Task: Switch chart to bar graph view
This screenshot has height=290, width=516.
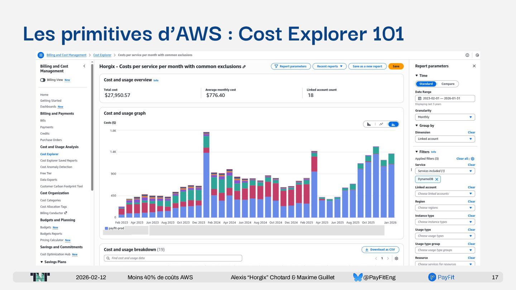Action: [x=369, y=124]
